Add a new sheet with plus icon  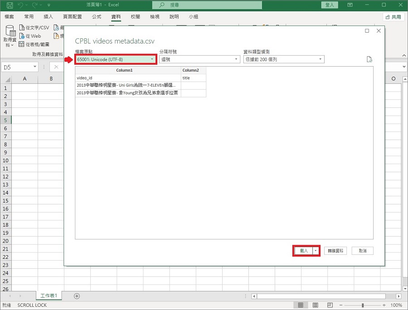[77, 296]
